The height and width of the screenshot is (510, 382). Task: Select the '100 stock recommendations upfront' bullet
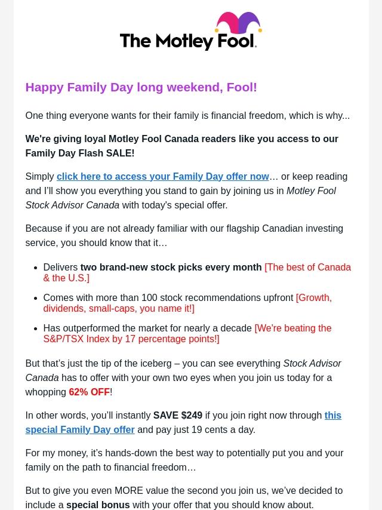pyautogui.click(x=168, y=297)
